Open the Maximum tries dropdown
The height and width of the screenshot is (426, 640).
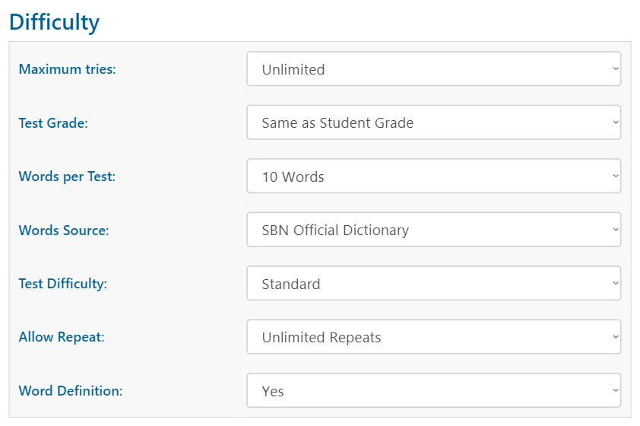[x=433, y=69]
